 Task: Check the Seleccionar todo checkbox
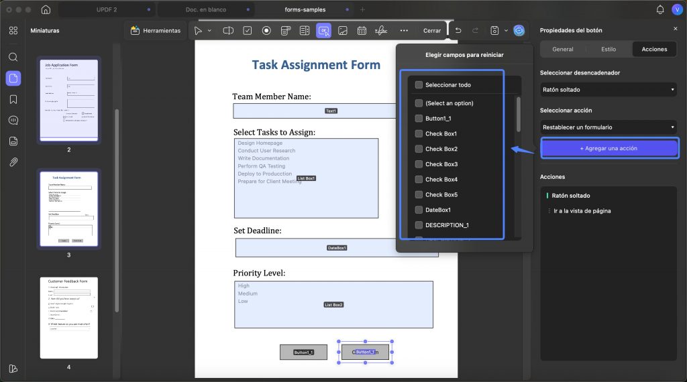tap(419, 85)
